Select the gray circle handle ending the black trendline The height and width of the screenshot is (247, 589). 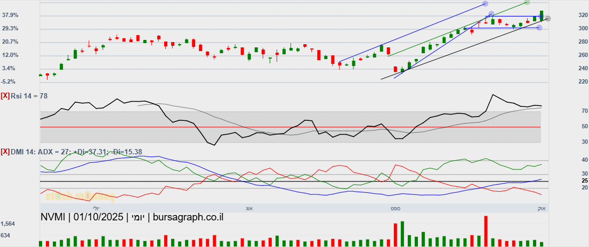(x=548, y=19)
